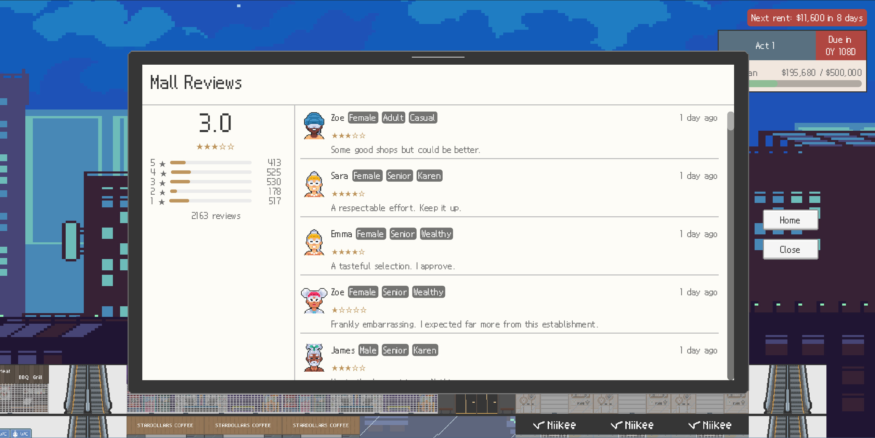This screenshot has width=875, height=438.
Task: Click the Next rent notice banner
Action: pos(807,18)
